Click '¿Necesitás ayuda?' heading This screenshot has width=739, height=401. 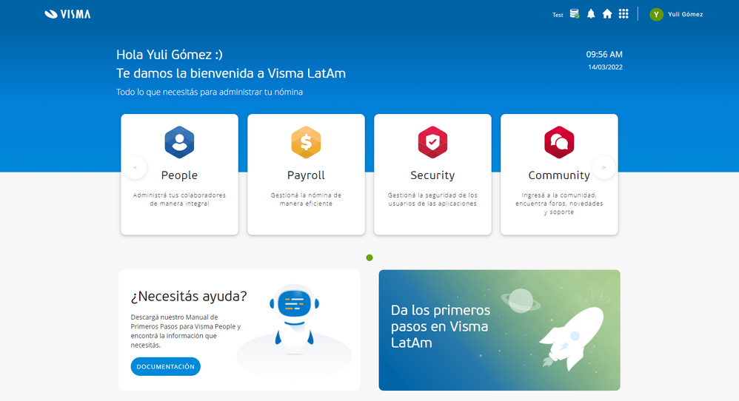(189, 296)
